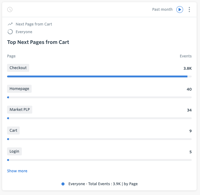Open the three-dot options menu
Screen dimensions: 200x195
(x=189, y=10)
